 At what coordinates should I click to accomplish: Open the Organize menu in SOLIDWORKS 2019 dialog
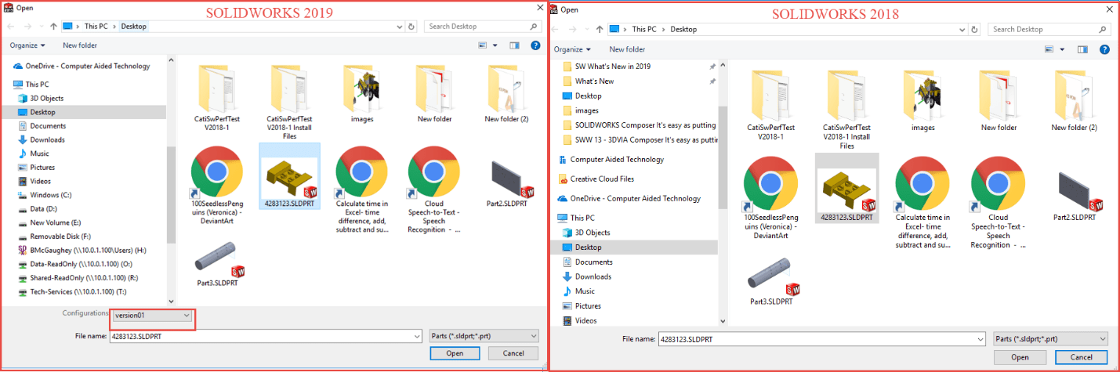[x=27, y=45]
